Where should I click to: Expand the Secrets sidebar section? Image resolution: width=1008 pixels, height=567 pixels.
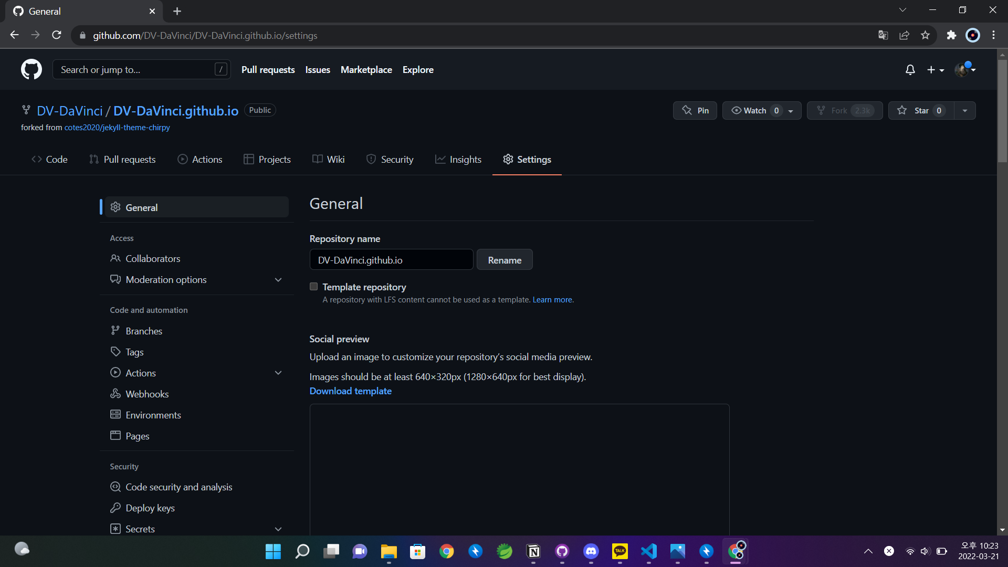(x=278, y=529)
